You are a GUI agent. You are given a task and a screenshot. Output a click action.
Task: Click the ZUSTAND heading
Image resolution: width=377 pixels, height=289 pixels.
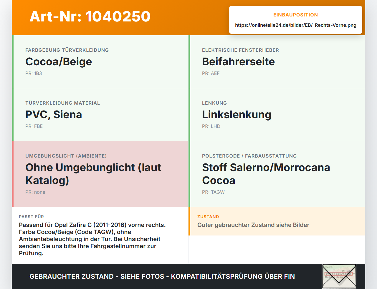pyautogui.click(x=208, y=217)
